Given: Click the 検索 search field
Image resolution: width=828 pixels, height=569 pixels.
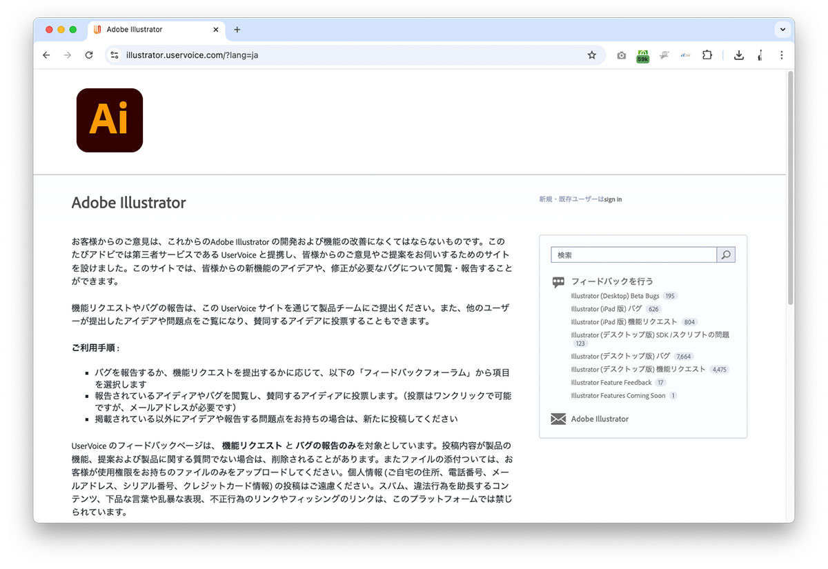Looking at the screenshot, I should coord(634,254).
